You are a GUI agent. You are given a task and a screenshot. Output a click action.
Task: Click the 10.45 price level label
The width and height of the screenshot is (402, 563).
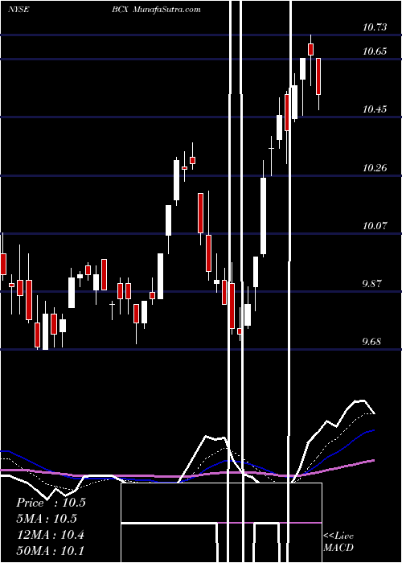(375, 109)
